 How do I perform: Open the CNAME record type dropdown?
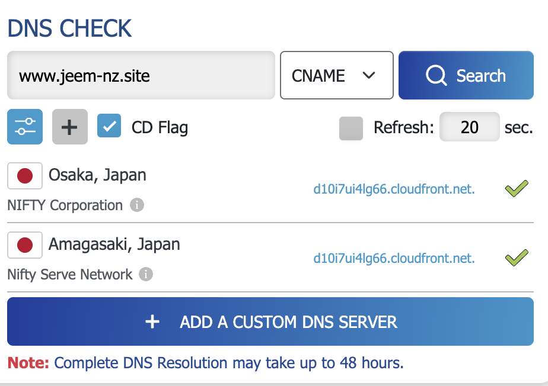click(336, 75)
